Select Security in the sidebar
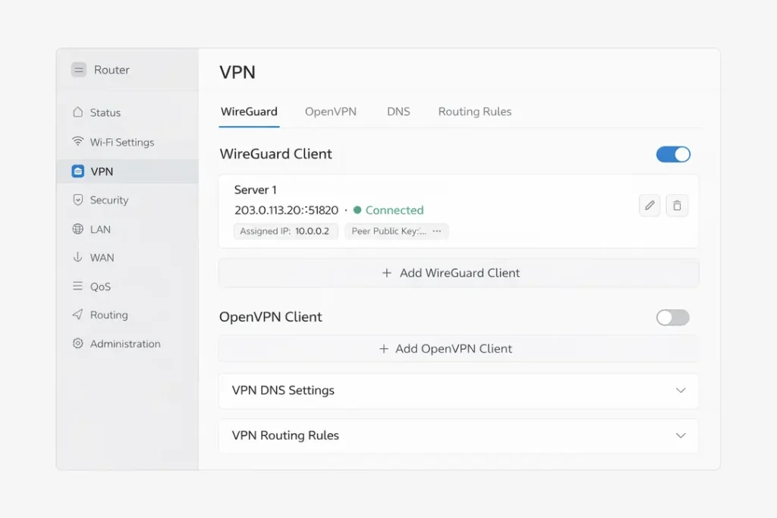777x518 pixels. (109, 200)
